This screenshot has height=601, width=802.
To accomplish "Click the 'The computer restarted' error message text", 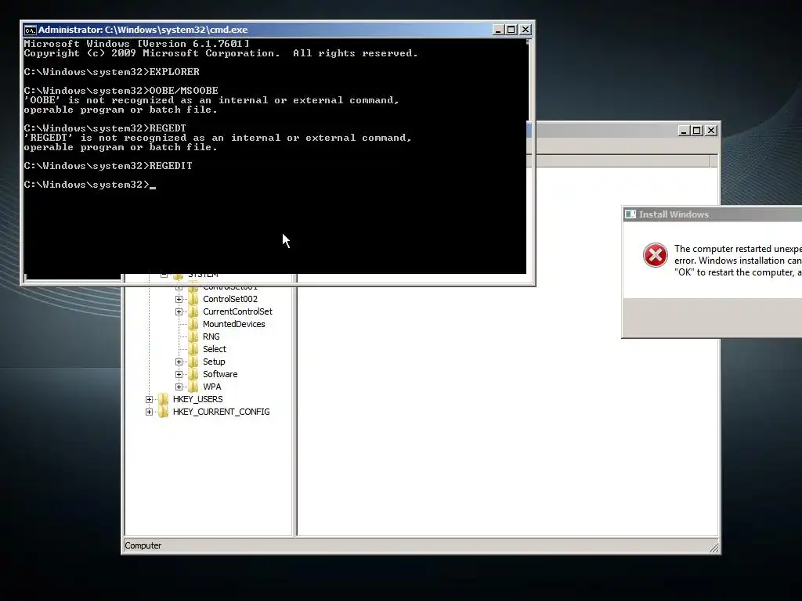I will tap(738, 261).
